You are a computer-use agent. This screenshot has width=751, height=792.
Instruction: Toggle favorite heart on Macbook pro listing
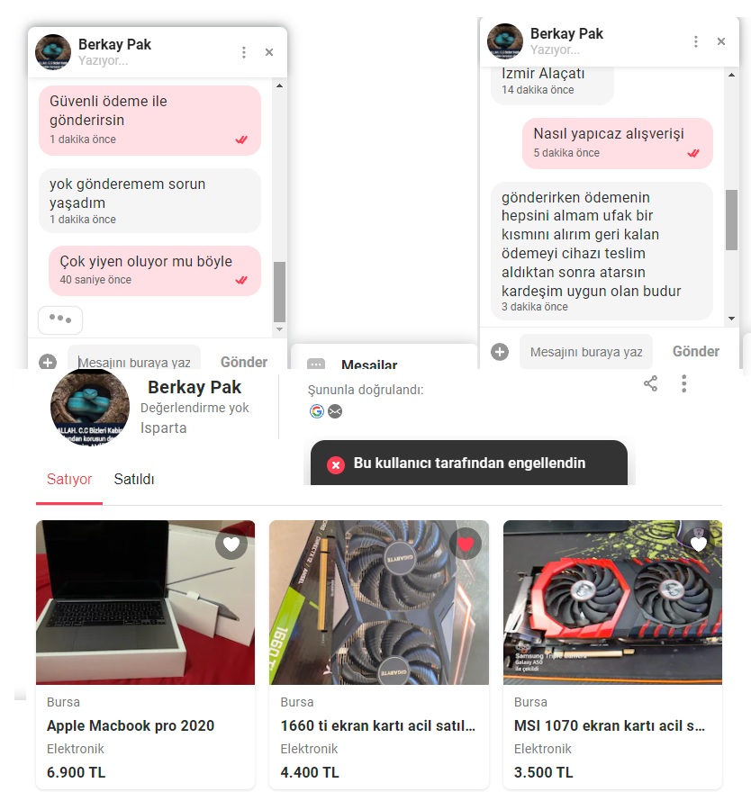click(x=231, y=544)
